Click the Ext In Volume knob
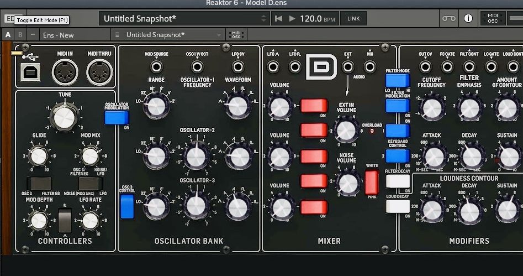 pyautogui.click(x=346, y=131)
